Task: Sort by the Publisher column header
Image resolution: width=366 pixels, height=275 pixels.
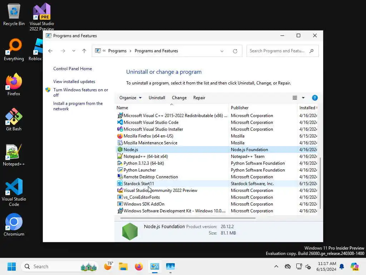Action: pos(263,108)
